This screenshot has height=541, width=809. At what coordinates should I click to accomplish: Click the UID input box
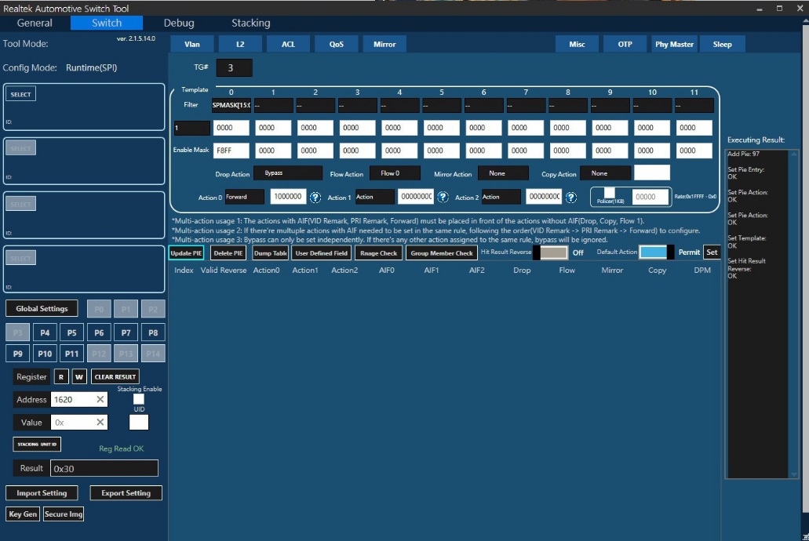[x=139, y=422]
